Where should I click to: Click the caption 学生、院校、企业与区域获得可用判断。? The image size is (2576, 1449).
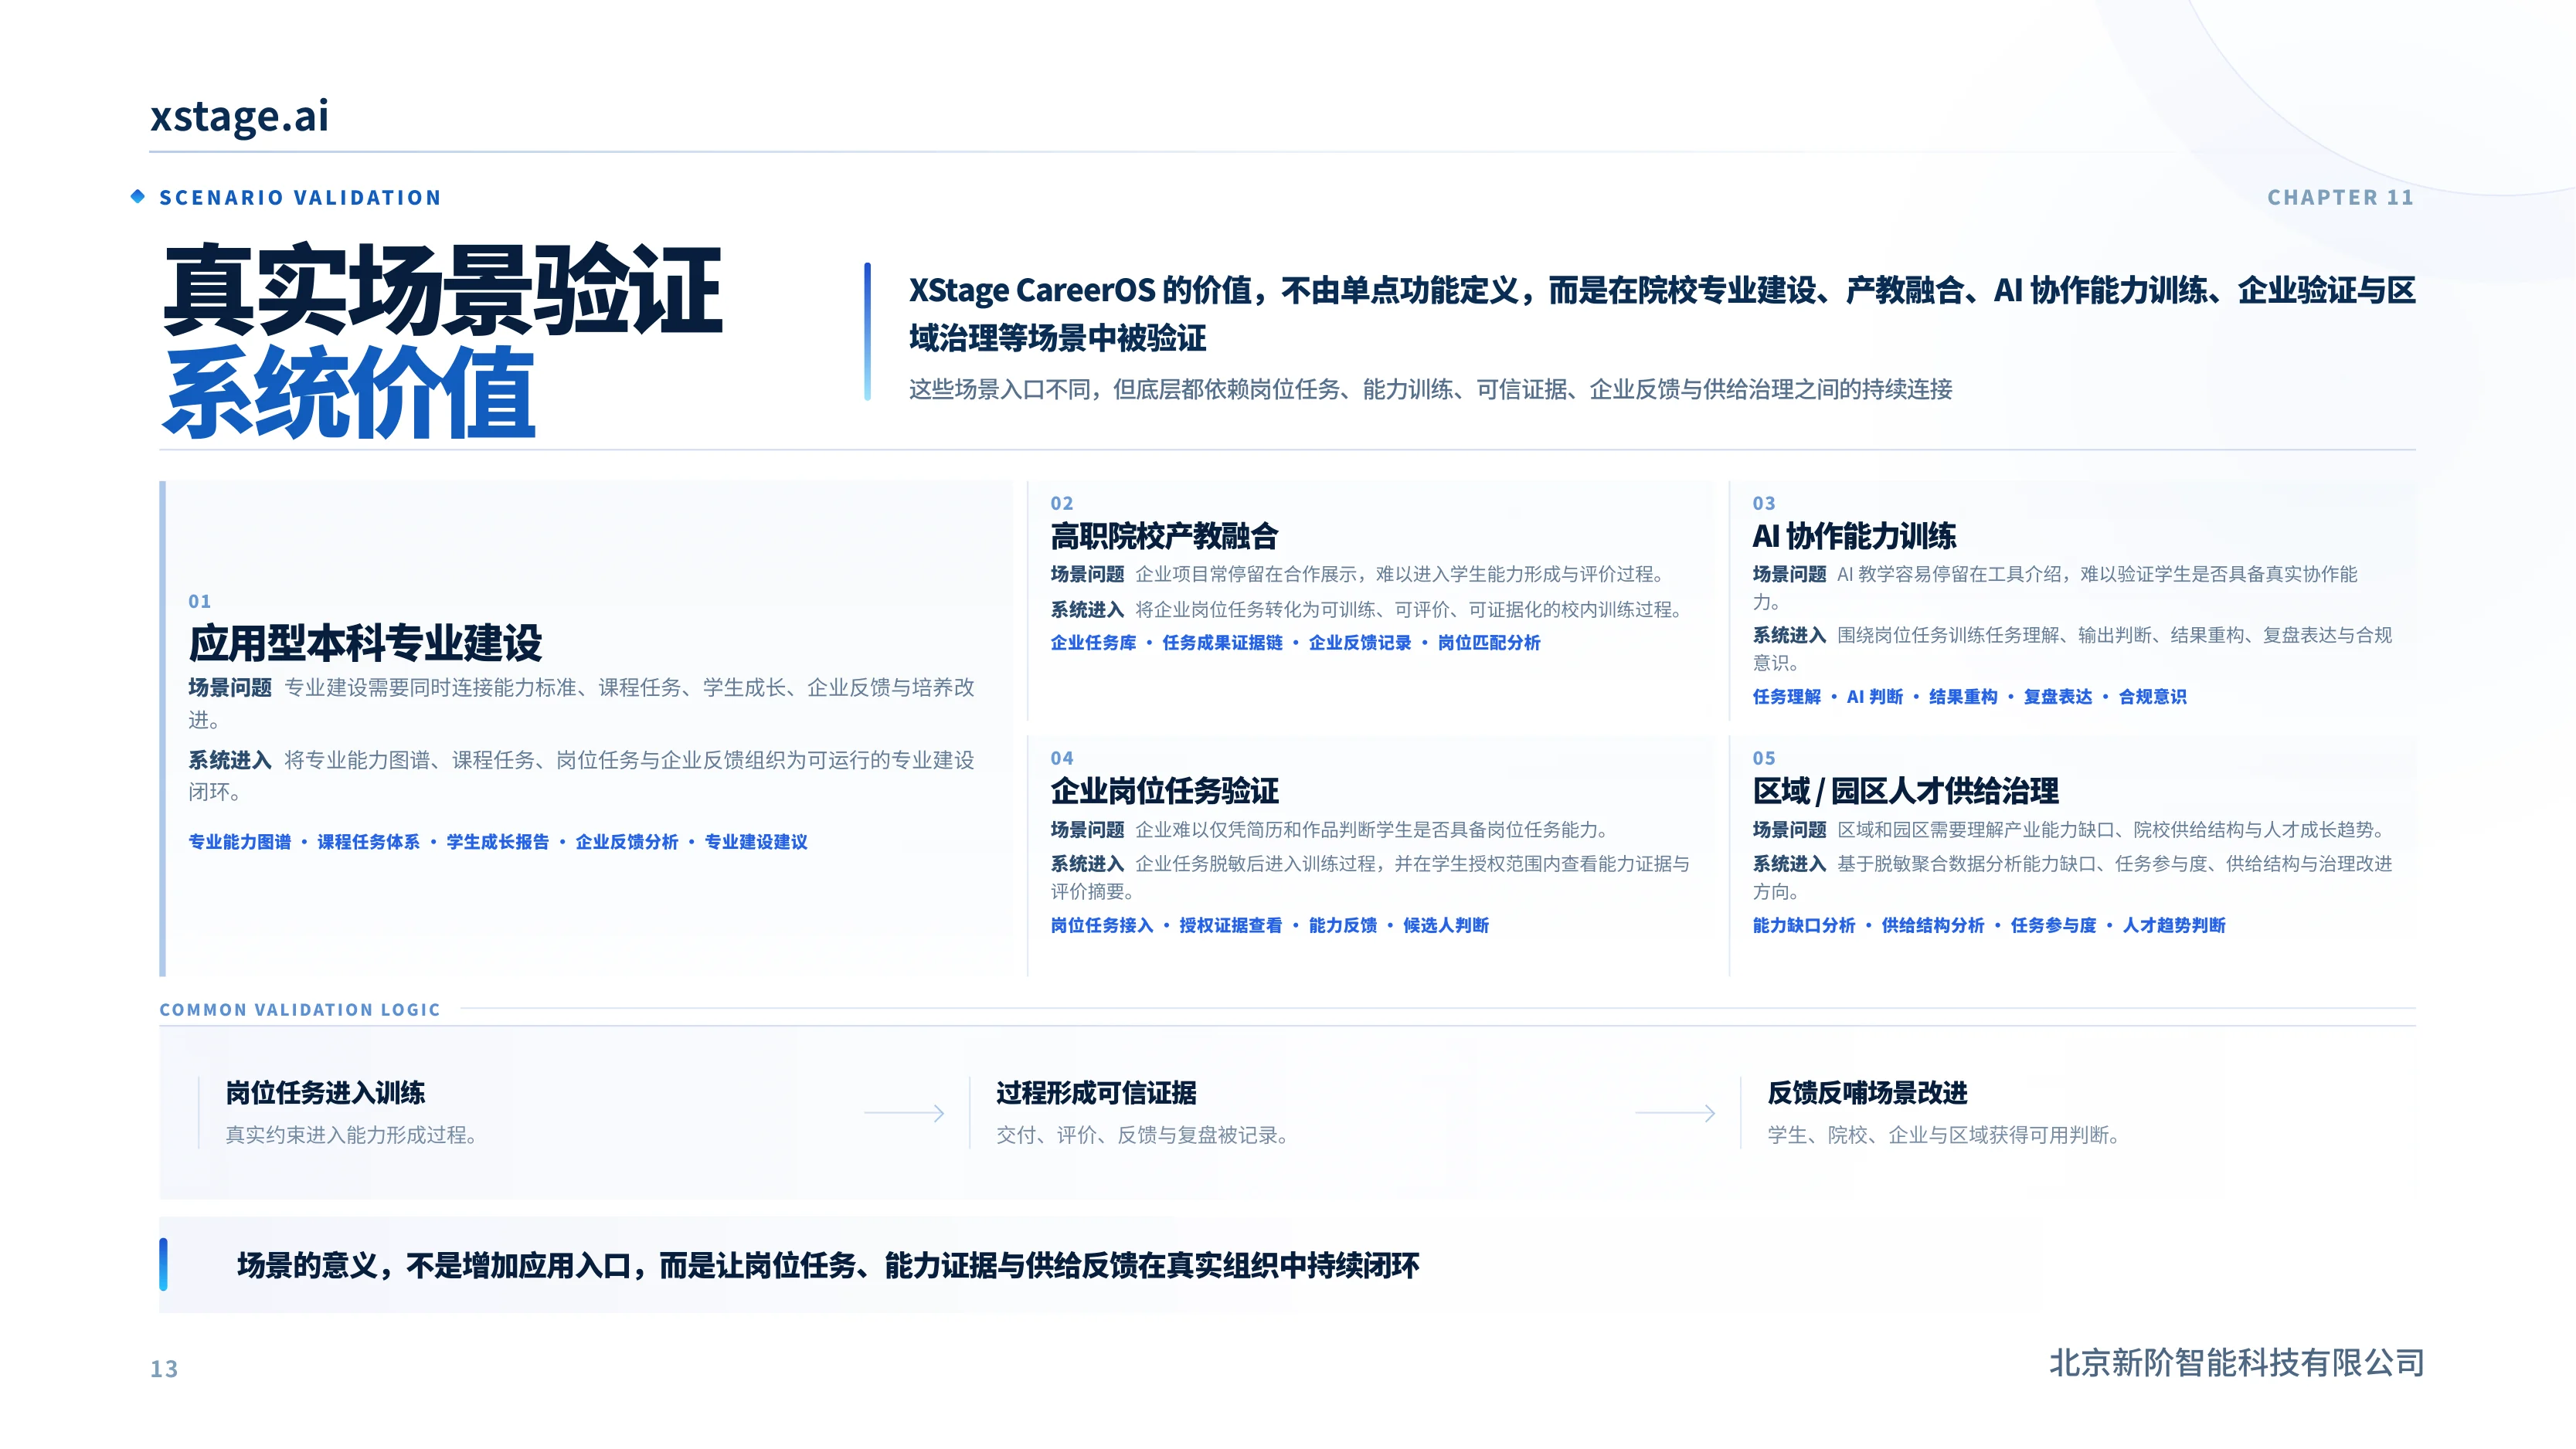pyautogui.click(x=1943, y=1136)
